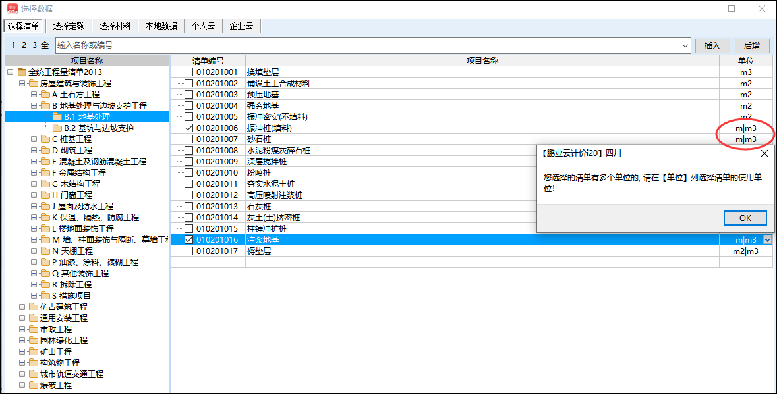Click the 土石方工程 folder icon
777x394 pixels.
click(45, 95)
